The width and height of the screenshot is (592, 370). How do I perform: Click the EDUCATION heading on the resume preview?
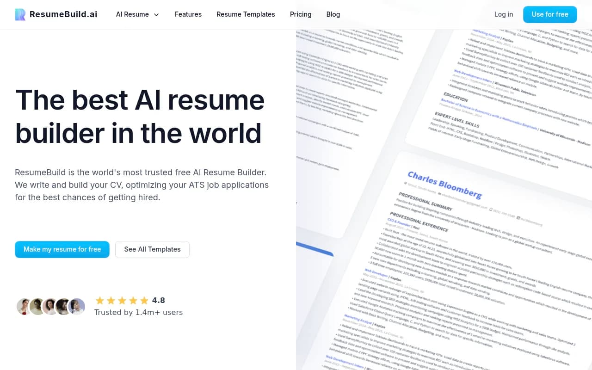click(x=456, y=97)
